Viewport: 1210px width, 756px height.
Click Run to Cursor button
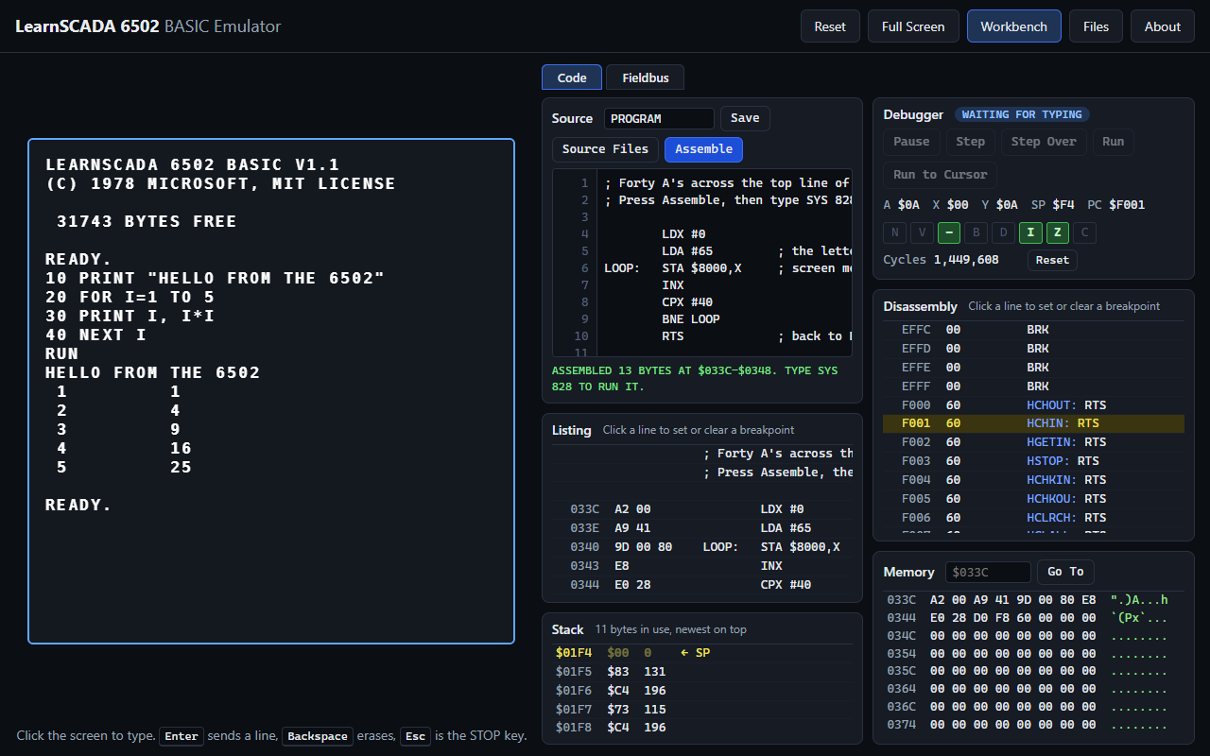[940, 175]
